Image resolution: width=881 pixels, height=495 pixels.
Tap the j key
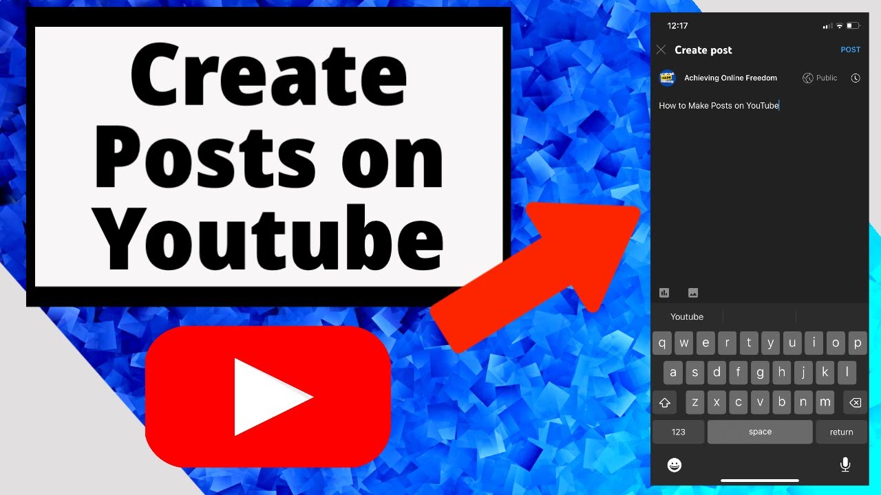point(803,373)
